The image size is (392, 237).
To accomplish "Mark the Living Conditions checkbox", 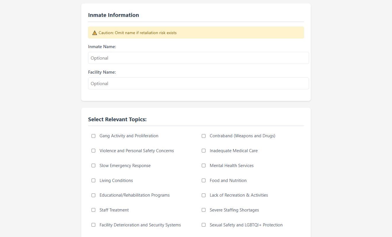I will point(93,181).
